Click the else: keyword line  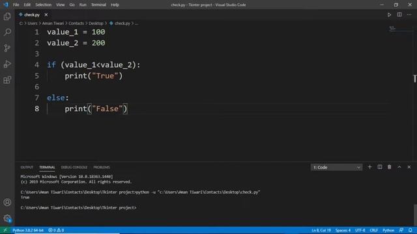pyautogui.click(x=58, y=98)
